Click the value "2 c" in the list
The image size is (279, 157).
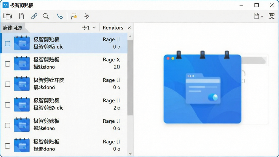117,108
